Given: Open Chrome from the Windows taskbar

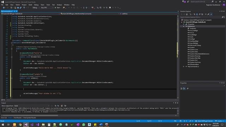Looking at the screenshot, I should pyautogui.click(x=20, y=125).
